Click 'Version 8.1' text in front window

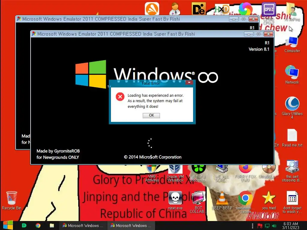click(x=259, y=49)
